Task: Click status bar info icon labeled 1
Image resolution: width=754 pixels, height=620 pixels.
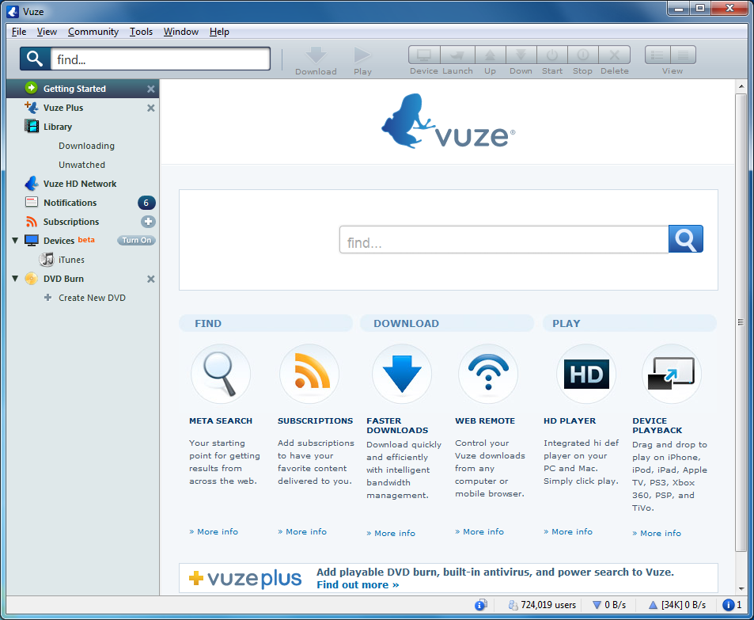Action: click(x=733, y=605)
